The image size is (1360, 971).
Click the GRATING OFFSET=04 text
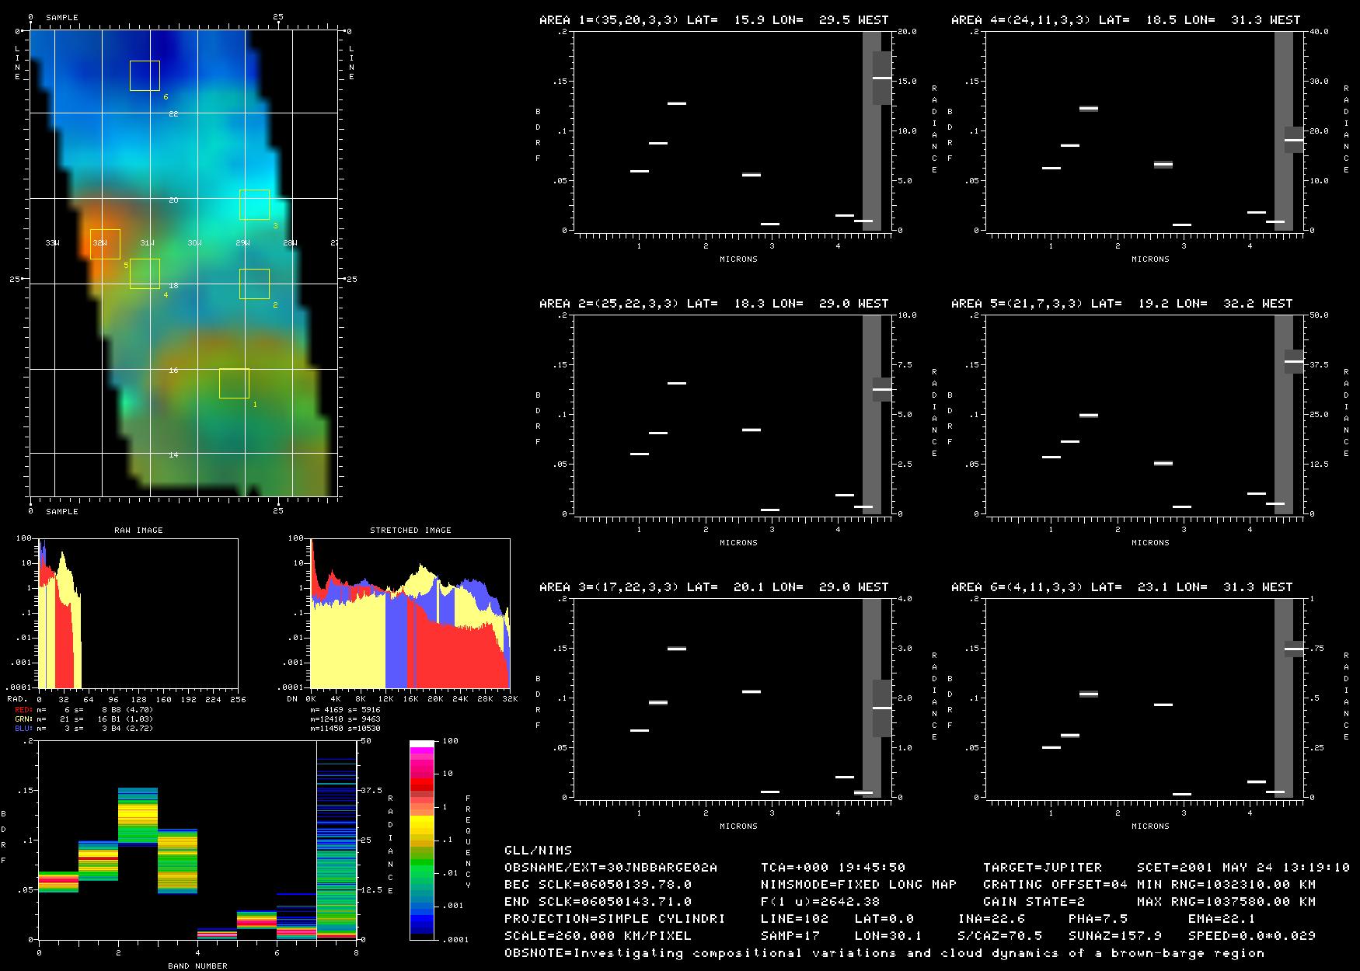point(1055,885)
